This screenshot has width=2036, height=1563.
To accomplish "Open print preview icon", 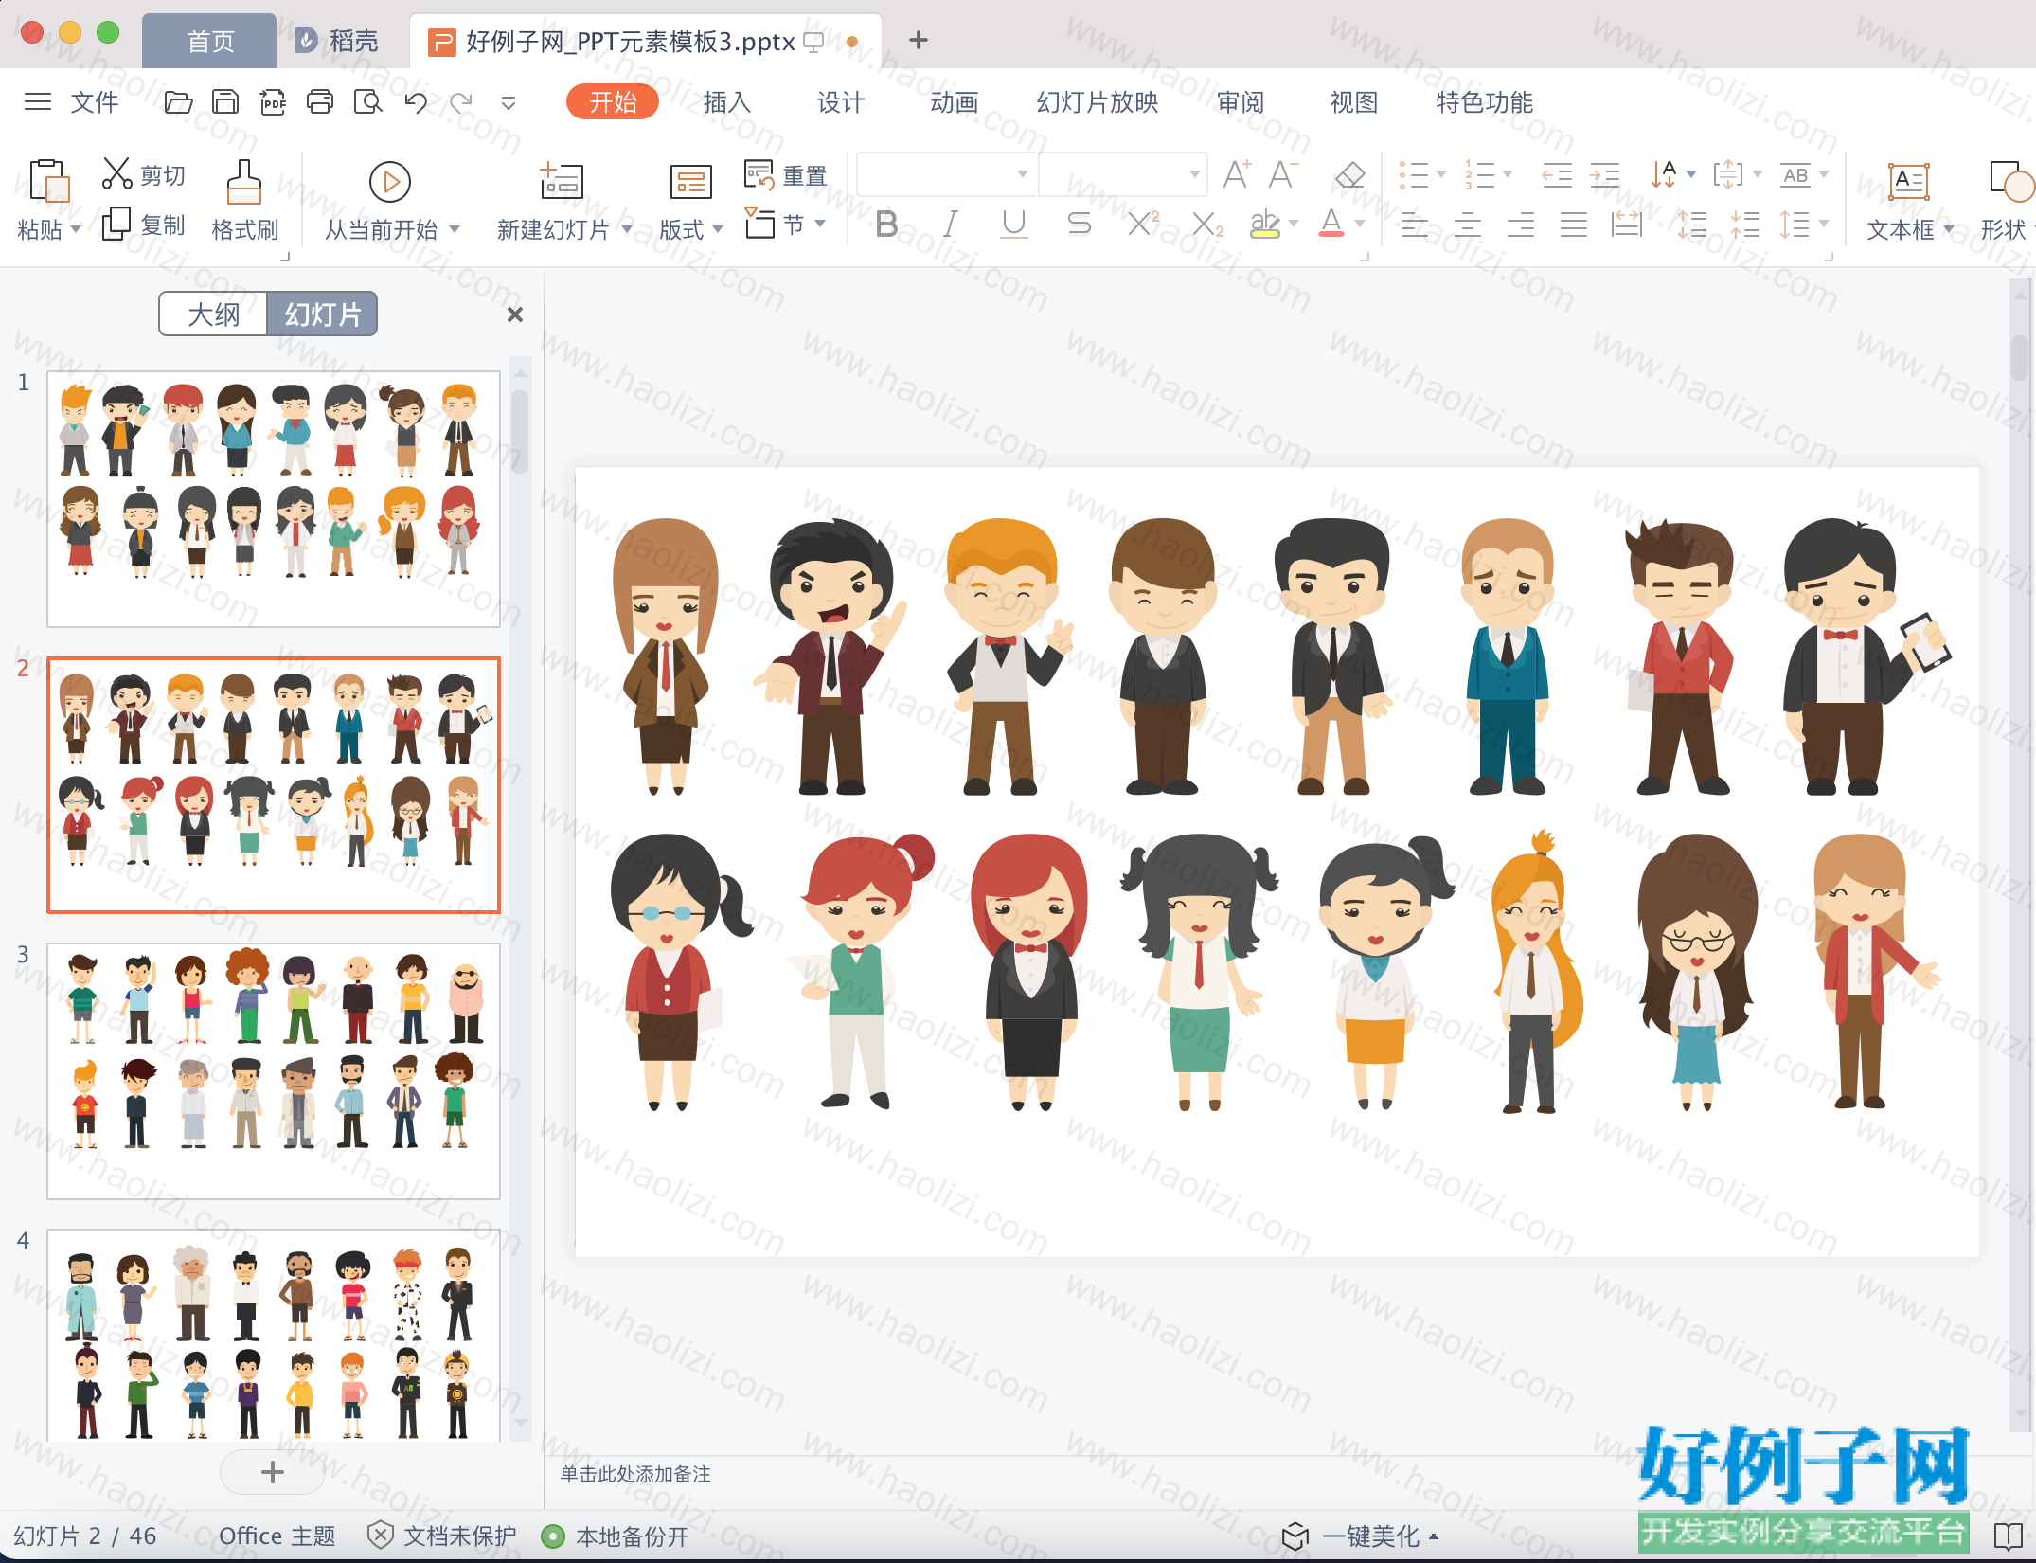I will [367, 101].
